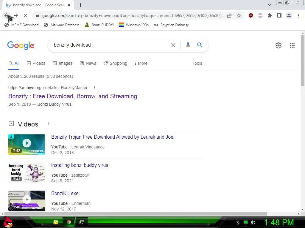Select the All results tab

(14, 64)
